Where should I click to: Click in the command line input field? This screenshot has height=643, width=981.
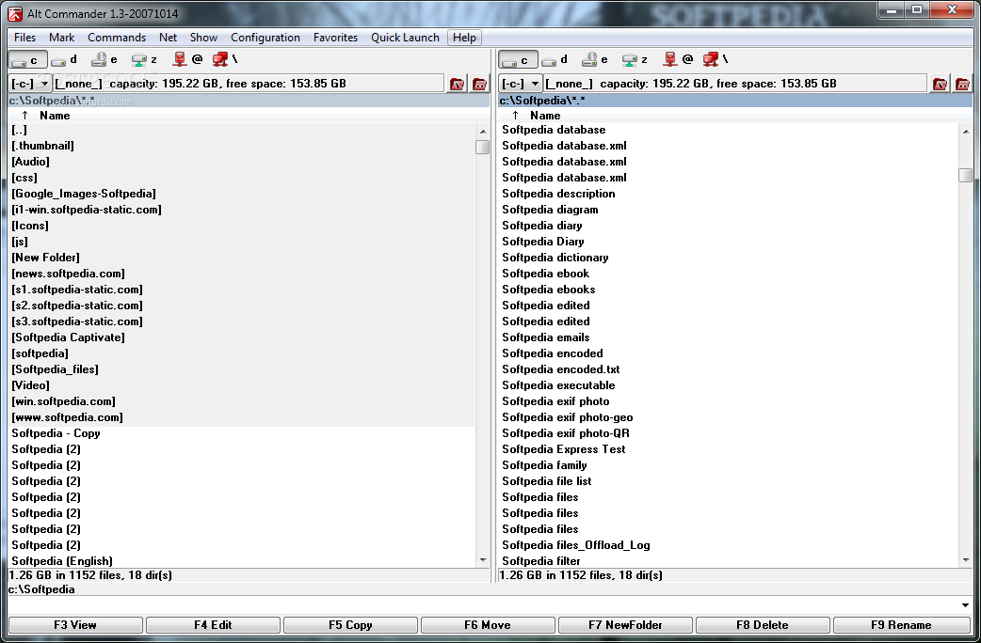(x=482, y=604)
